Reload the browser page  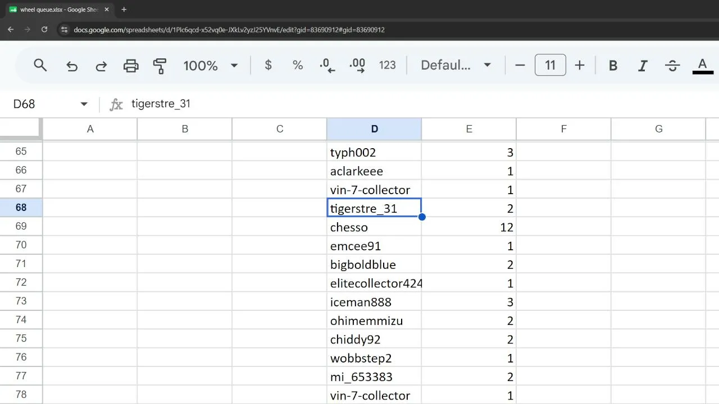coord(44,29)
